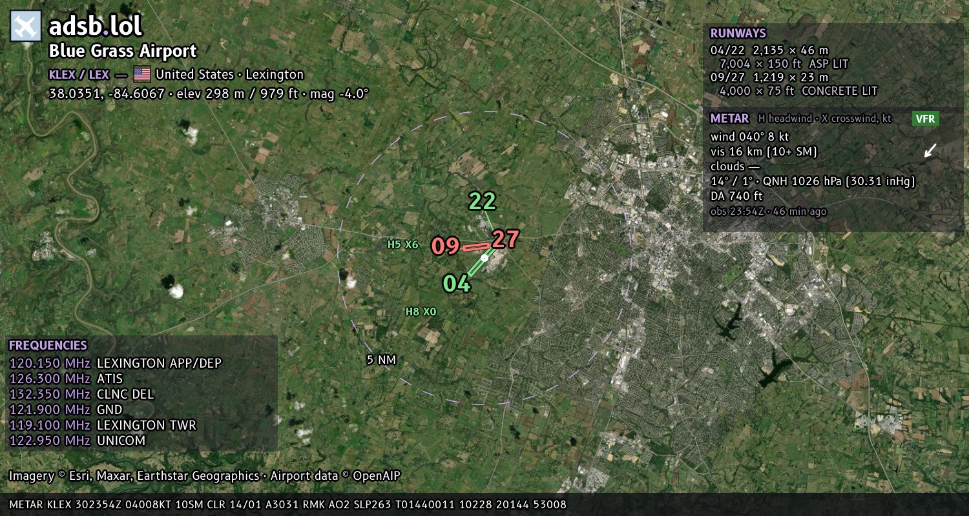Screen dimensions: 969x516
Task: Click the obs 23:54Z · 46 min ago note
Action: 768,211
